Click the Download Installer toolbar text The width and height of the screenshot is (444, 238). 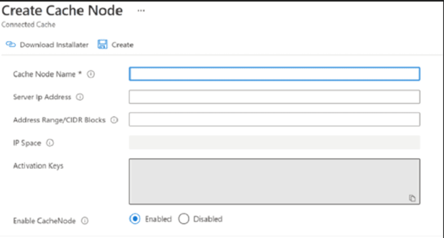coord(54,45)
